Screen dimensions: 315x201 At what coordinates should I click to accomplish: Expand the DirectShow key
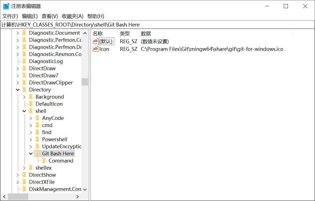pos(18,175)
